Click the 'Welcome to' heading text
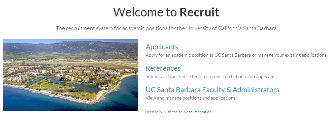330x123 pixels. (x=145, y=12)
